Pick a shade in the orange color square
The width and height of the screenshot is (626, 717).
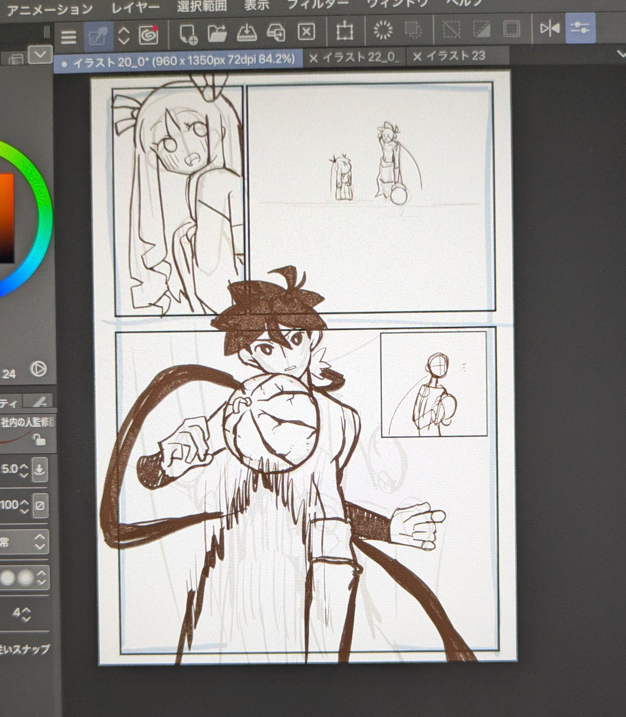coord(6,218)
